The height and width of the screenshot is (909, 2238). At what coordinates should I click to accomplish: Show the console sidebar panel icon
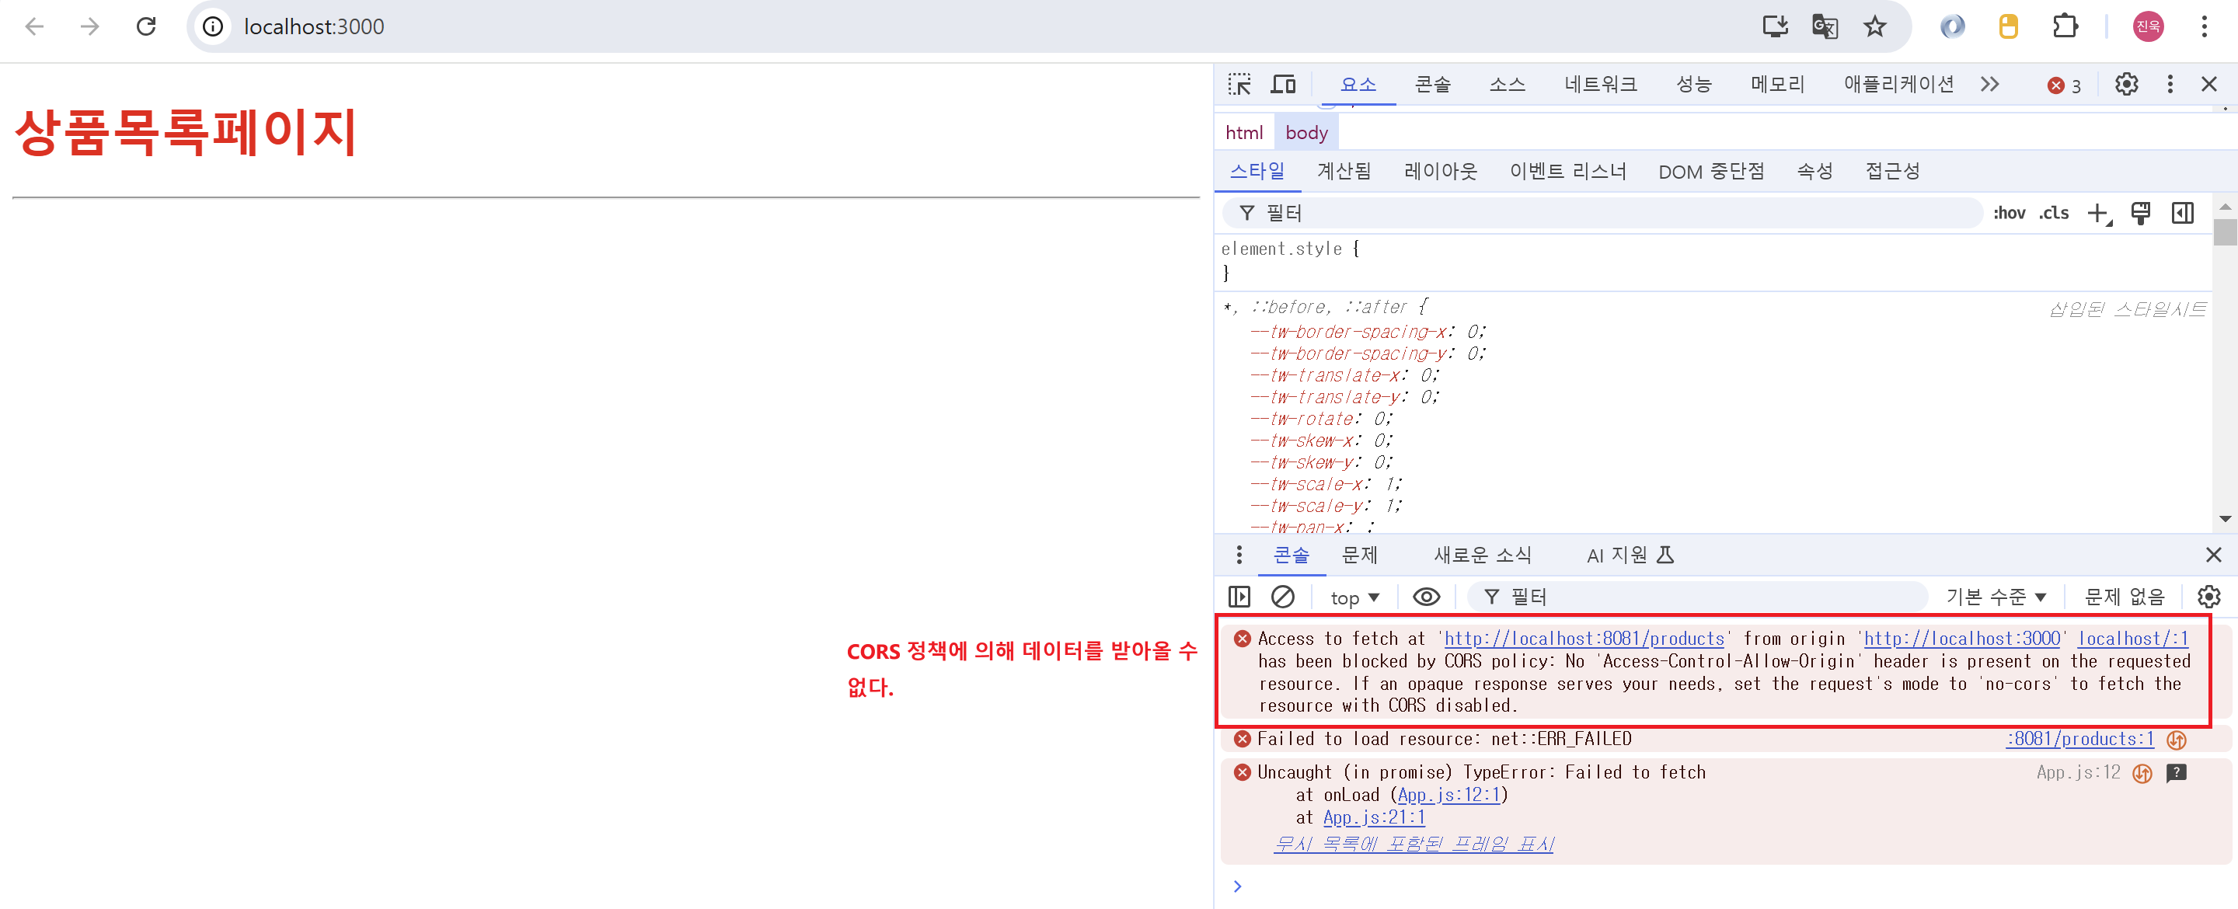point(1239,597)
